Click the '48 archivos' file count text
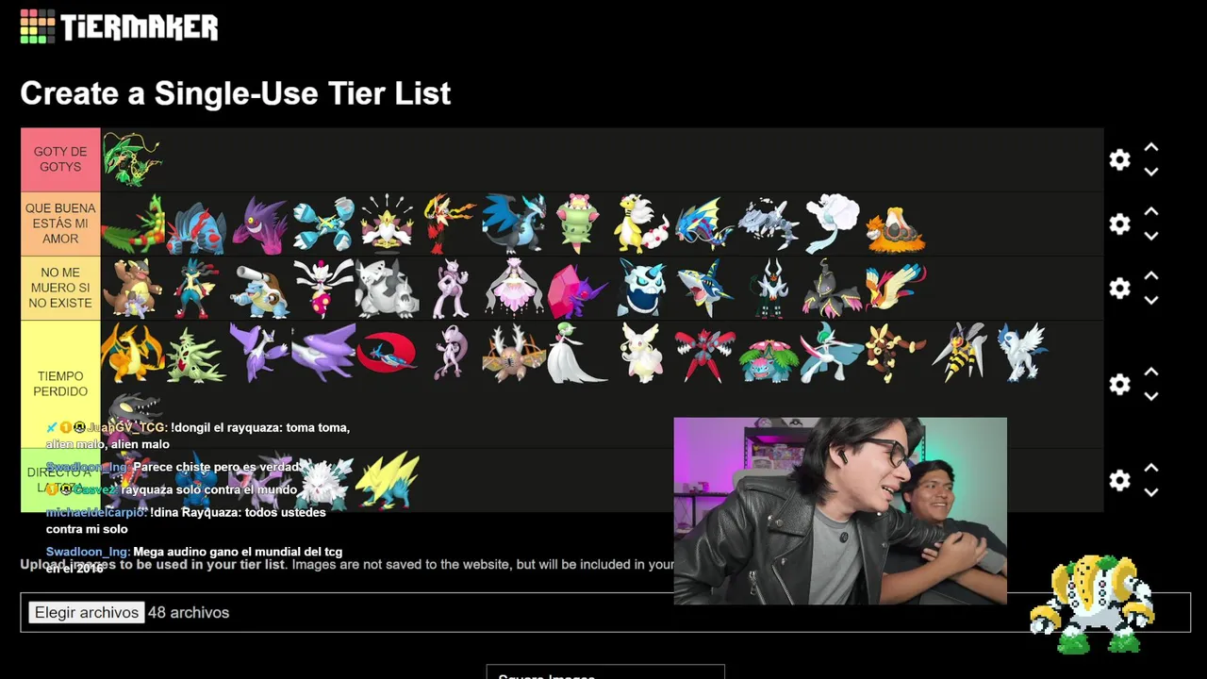Viewport: 1207px width, 679px height. click(x=189, y=612)
